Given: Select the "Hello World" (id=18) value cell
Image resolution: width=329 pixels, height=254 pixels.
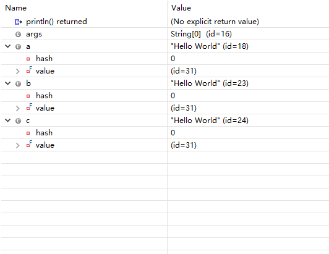Looking at the screenshot, I should pyautogui.click(x=248, y=46).
